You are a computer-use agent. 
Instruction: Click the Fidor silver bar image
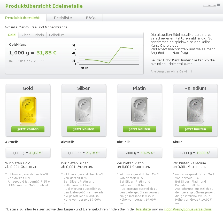[x=84, y=110]
